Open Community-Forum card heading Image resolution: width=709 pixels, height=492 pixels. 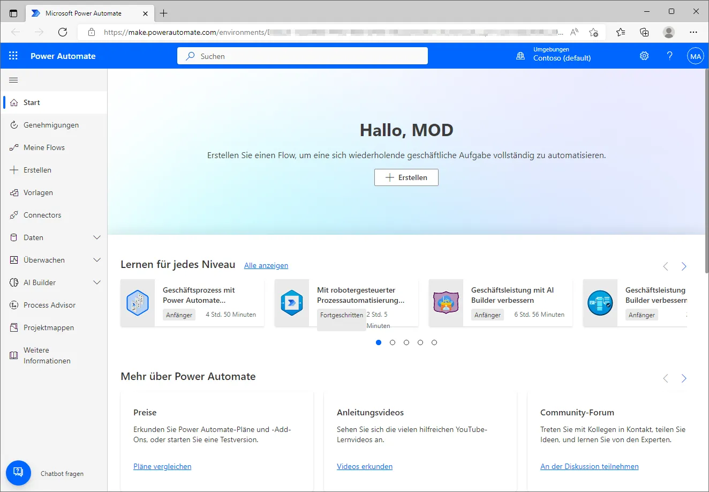(x=577, y=413)
